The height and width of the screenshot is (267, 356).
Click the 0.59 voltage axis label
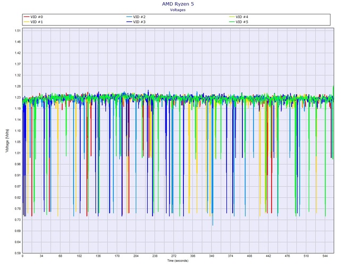pyautogui.click(x=18, y=253)
